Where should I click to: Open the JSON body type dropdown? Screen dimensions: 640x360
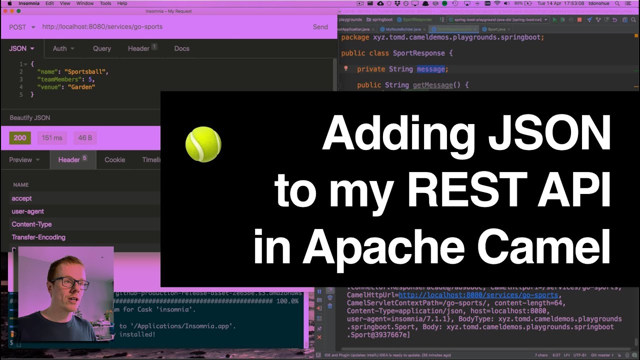pos(21,48)
